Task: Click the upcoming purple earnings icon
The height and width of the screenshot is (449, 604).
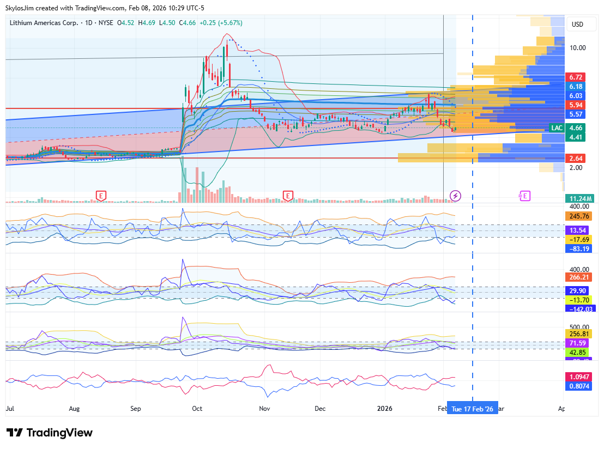Action: coord(524,196)
